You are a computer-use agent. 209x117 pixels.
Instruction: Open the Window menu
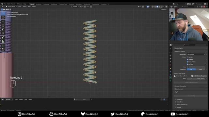click(20, 4)
